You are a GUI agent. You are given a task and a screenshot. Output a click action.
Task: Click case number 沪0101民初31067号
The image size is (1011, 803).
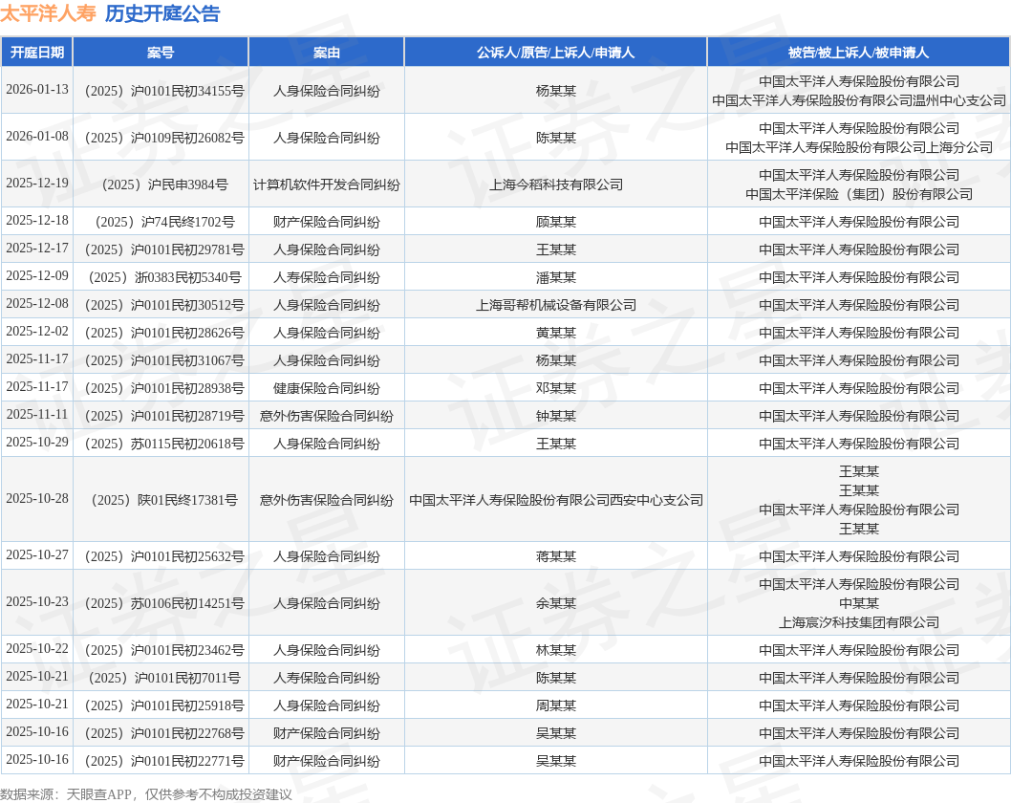coord(187,360)
